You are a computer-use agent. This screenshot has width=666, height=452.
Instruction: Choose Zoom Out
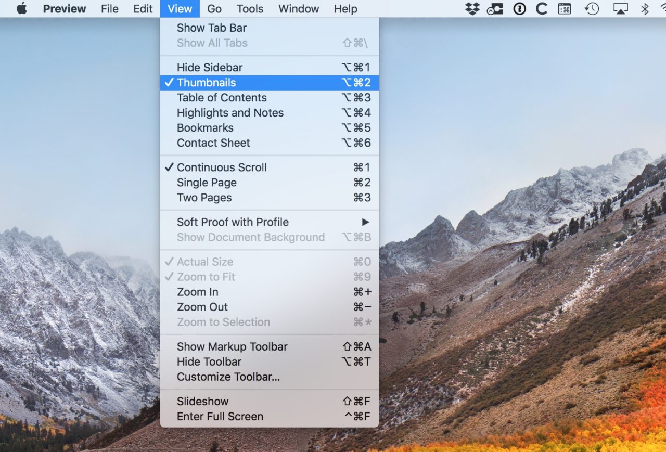pyautogui.click(x=270, y=307)
